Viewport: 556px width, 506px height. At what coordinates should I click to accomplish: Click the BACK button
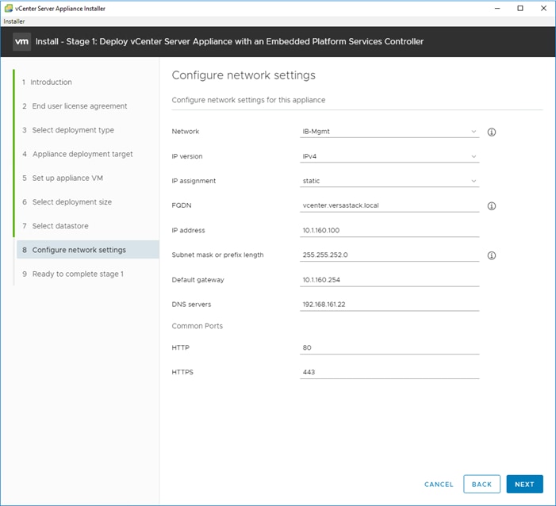tap(481, 484)
